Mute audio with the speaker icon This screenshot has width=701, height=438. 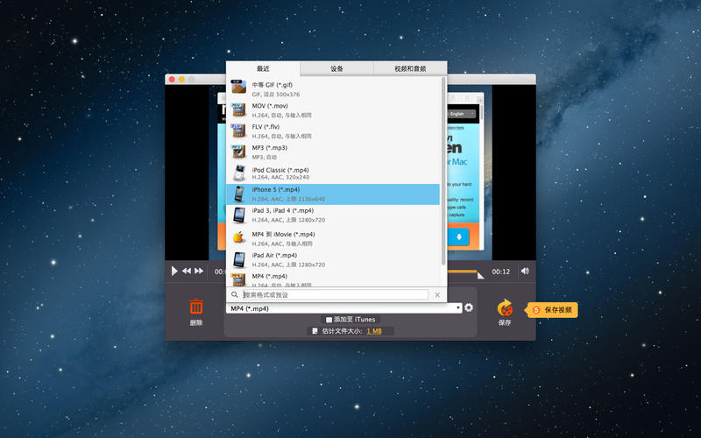(x=525, y=271)
